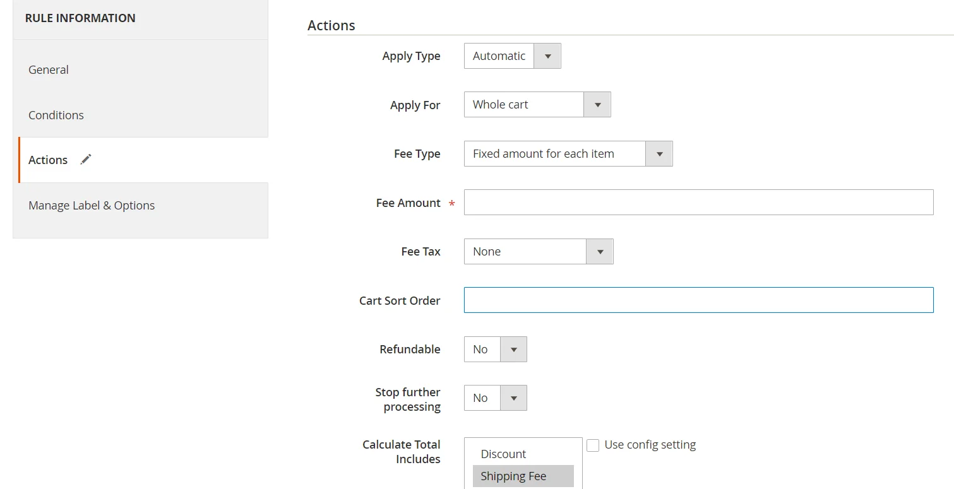Click the Actions section heading
954x489 pixels.
[331, 26]
